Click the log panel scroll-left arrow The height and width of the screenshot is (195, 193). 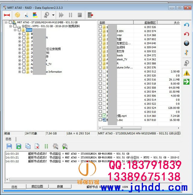tap(7, 180)
